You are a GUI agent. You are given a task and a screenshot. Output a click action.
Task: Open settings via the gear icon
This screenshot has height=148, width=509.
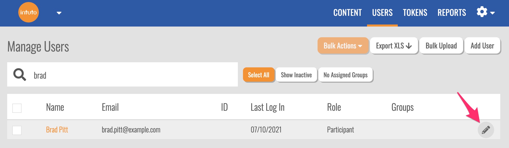(482, 12)
